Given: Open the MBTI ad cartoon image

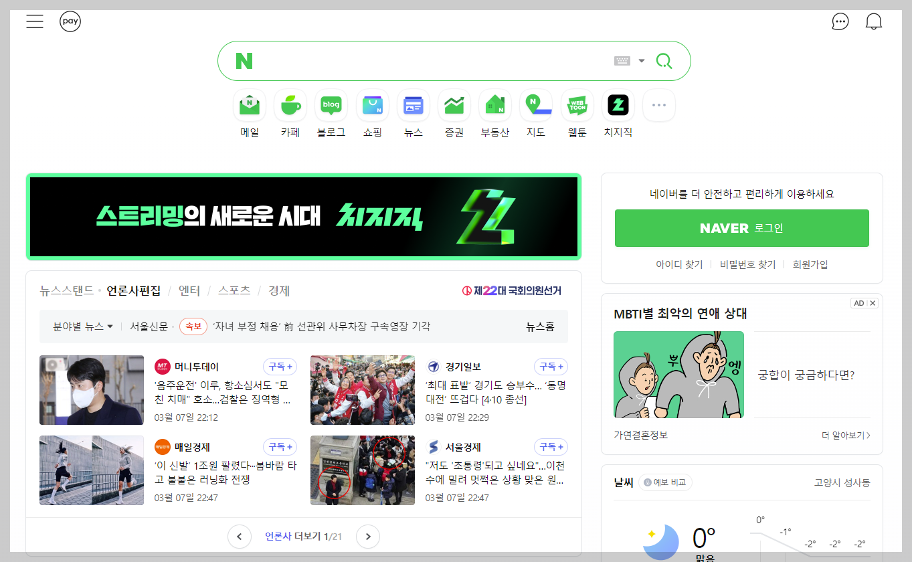Looking at the screenshot, I should (678, 375).
